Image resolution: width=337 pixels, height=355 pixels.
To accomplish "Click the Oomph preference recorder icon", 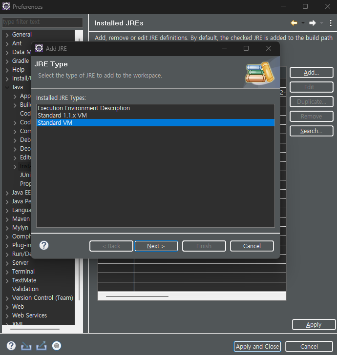I will point(57,346).
